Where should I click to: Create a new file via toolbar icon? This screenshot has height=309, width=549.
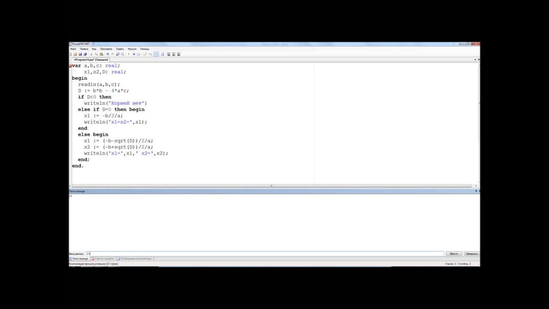pos(70,54)
